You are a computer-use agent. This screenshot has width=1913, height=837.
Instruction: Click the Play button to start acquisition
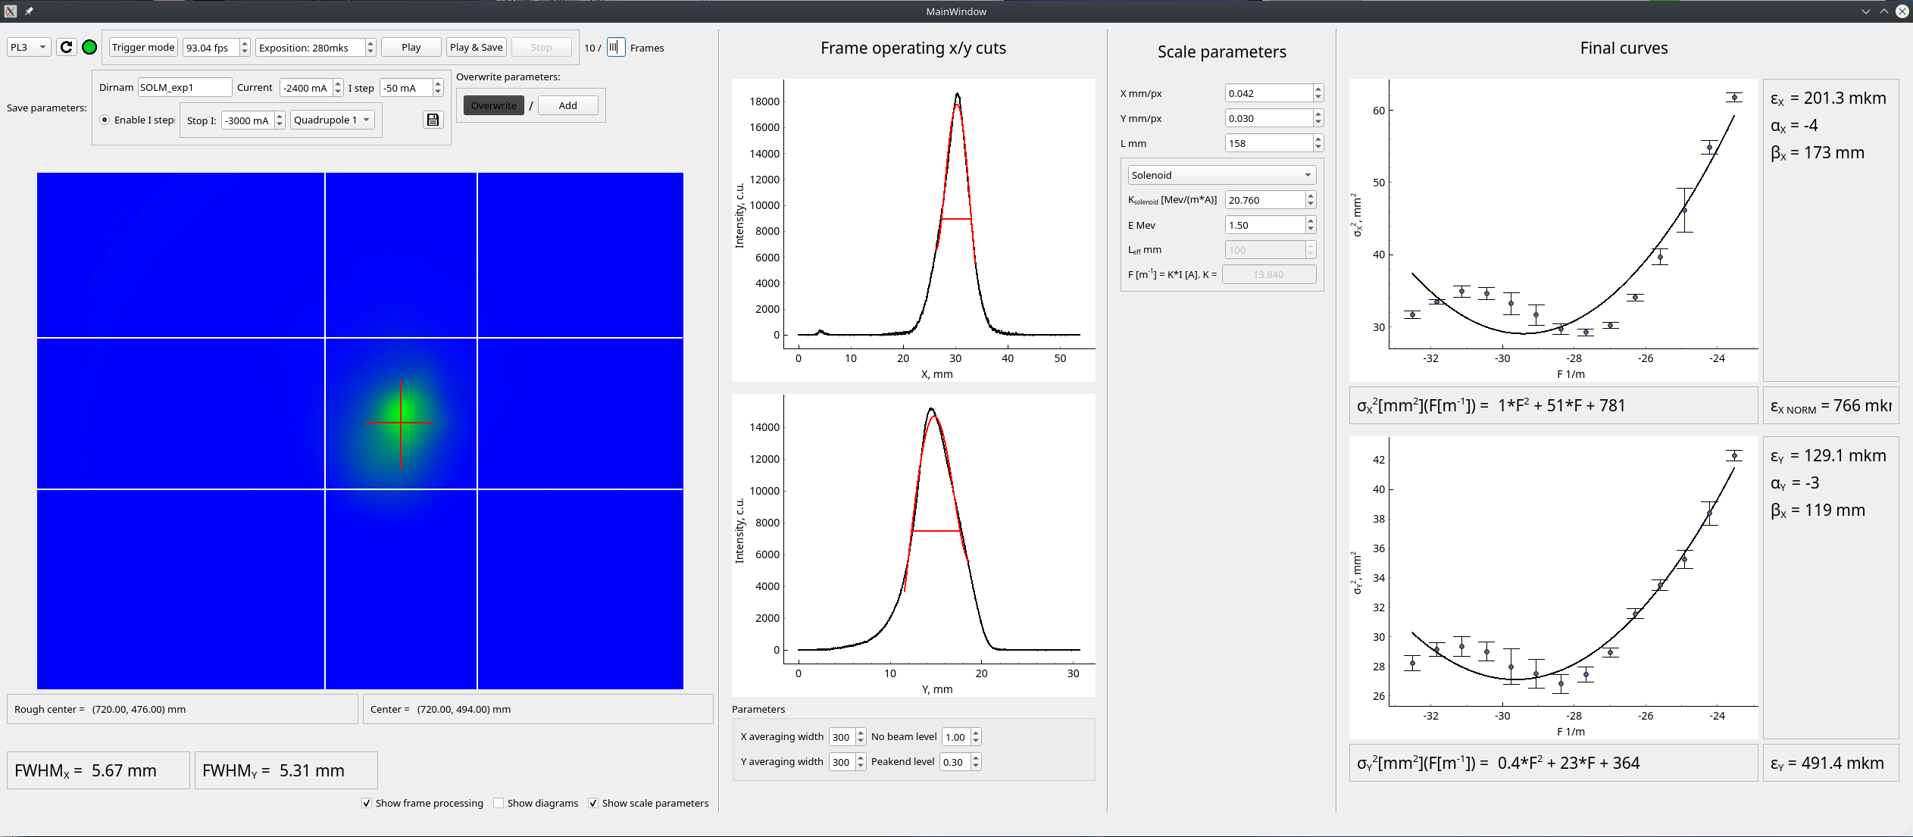(410, 48)
